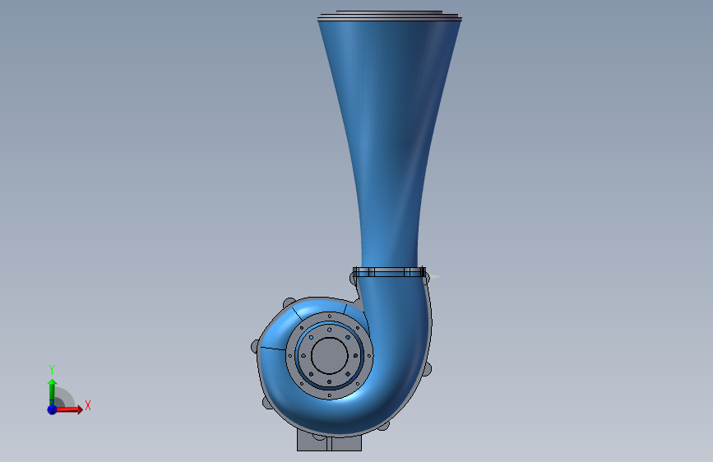Select the top rim plates of the cone

[390, 16]
